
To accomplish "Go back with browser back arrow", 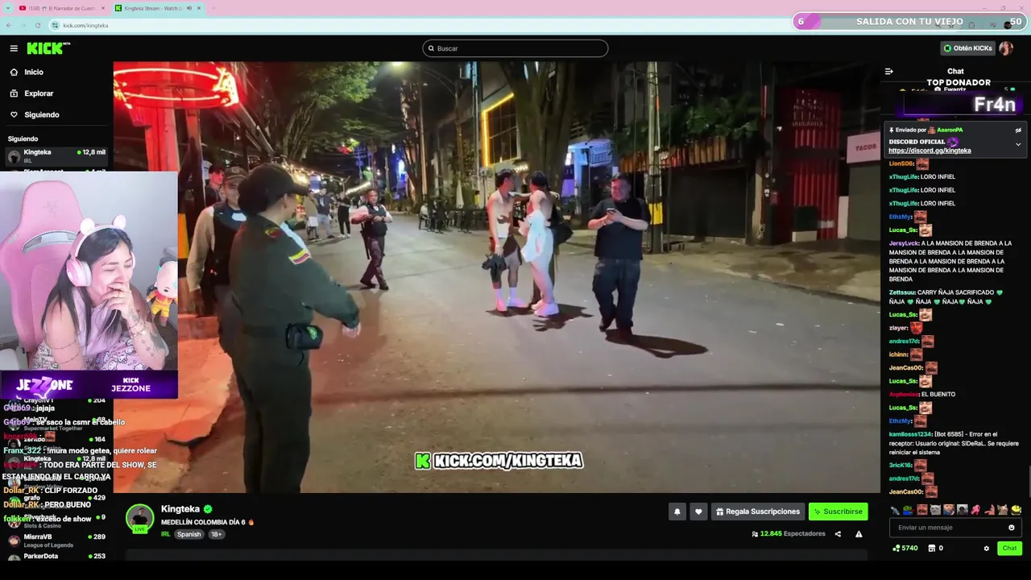I will (x=9, y=25).
